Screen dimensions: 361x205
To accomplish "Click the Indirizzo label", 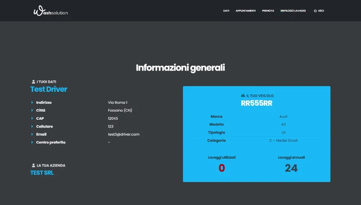I will click(44, 102).
